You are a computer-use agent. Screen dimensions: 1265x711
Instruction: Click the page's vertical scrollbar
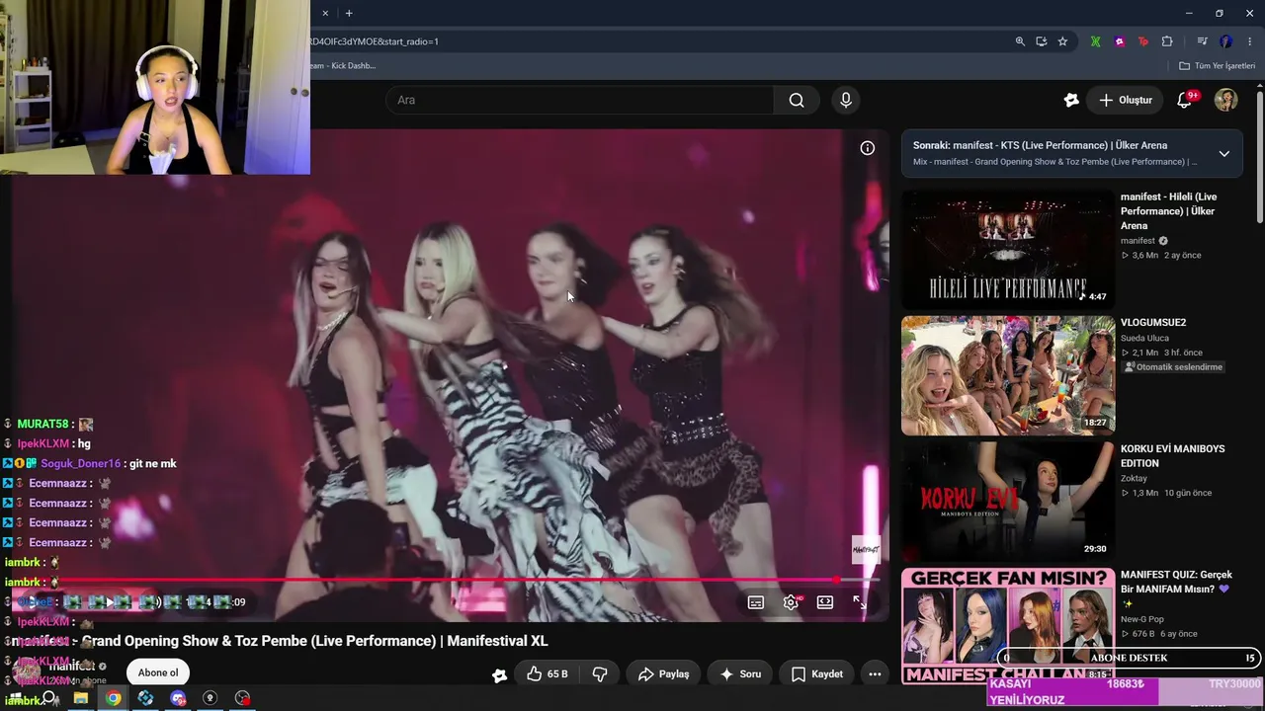click(x=1260, y=158)
